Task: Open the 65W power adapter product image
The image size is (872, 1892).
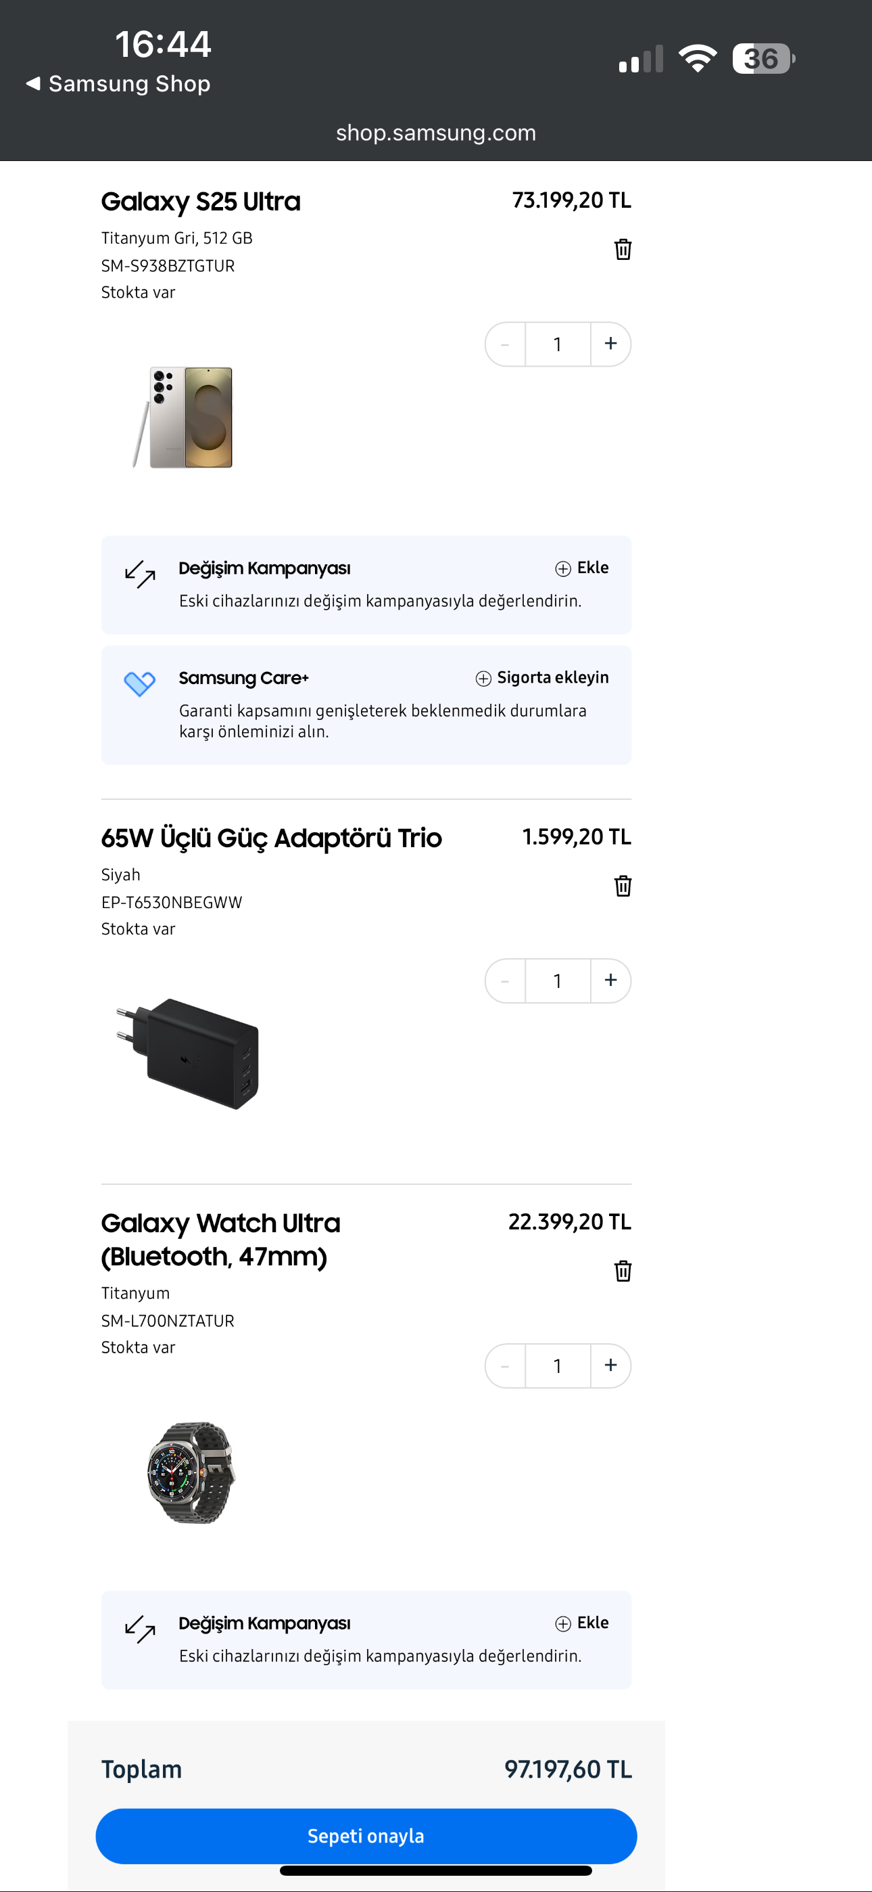Action: (x=189, y=1053)
